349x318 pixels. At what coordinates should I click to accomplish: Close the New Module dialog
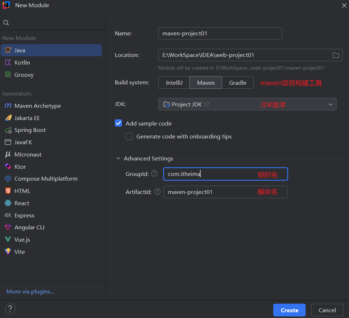pos(344,5)
